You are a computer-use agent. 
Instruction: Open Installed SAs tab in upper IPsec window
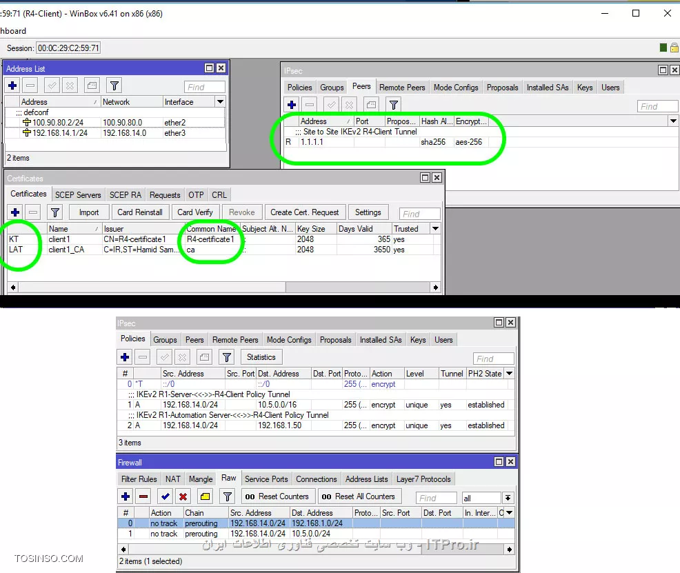tap(548, 87)
